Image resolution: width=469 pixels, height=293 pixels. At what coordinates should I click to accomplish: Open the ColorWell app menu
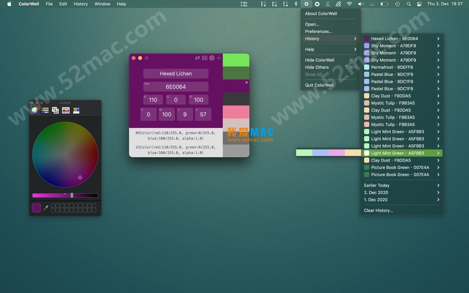point(29,4)
